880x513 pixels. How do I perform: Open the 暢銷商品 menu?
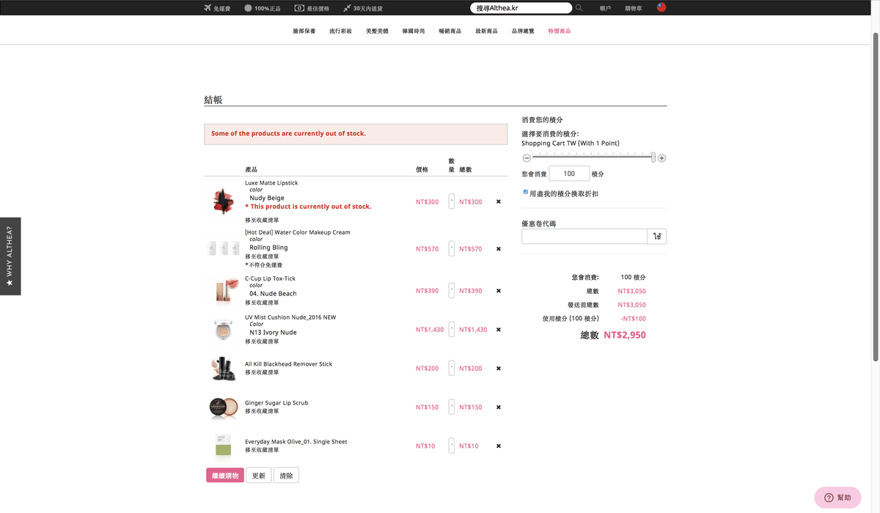(x=450, y=32)
